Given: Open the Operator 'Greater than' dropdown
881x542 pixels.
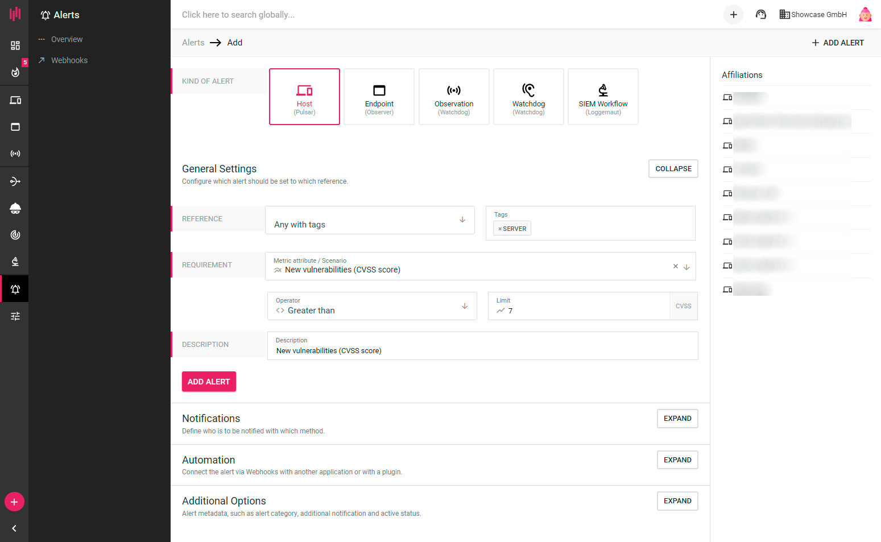Looking at the screenshot, I should 372,307.
